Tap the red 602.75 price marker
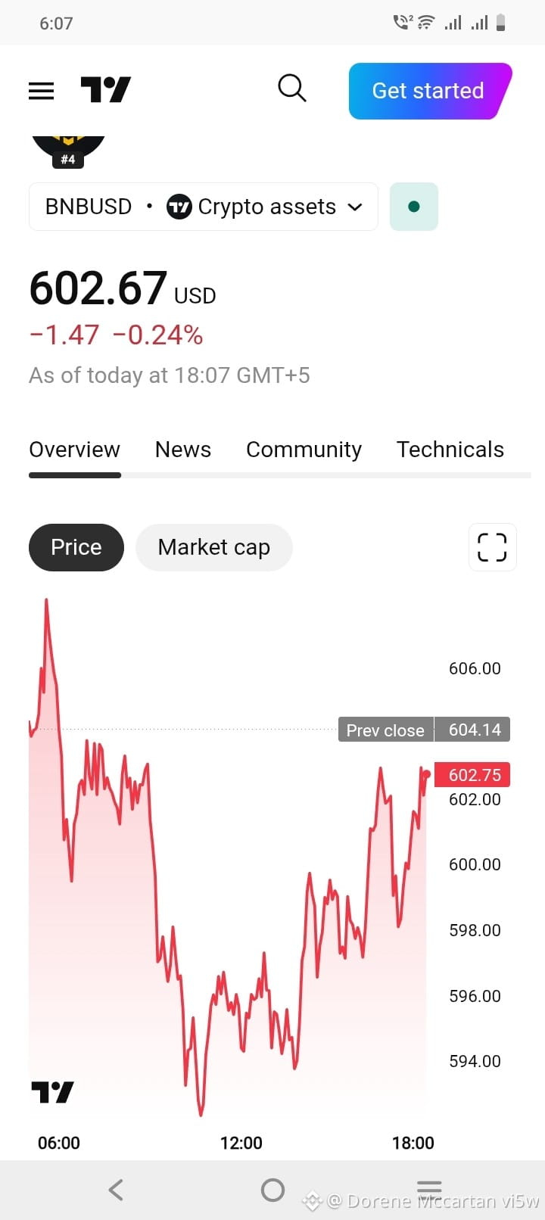This screenshot has height=1220, width=545. click(473, 775)
